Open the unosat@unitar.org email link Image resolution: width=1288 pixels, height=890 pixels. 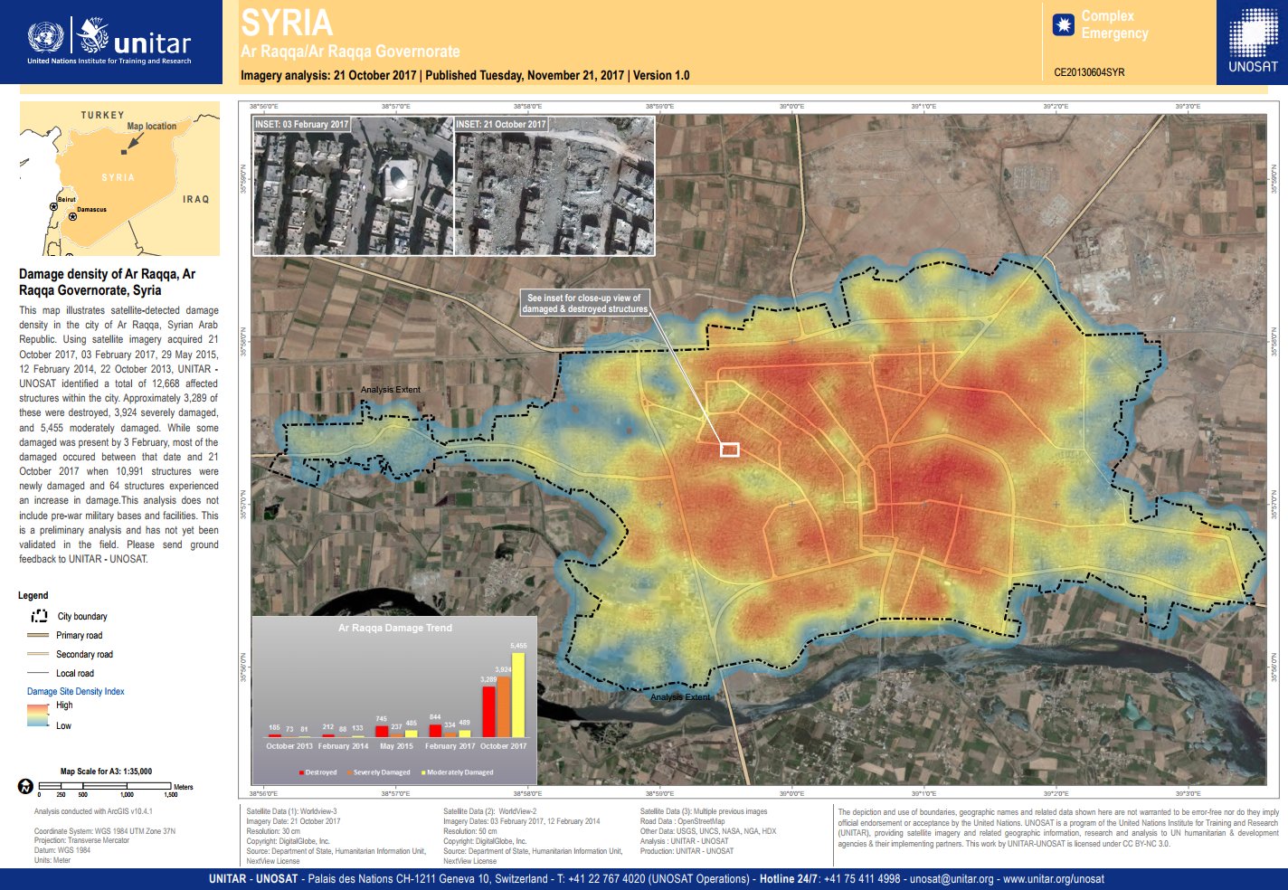tap(950, 879)
